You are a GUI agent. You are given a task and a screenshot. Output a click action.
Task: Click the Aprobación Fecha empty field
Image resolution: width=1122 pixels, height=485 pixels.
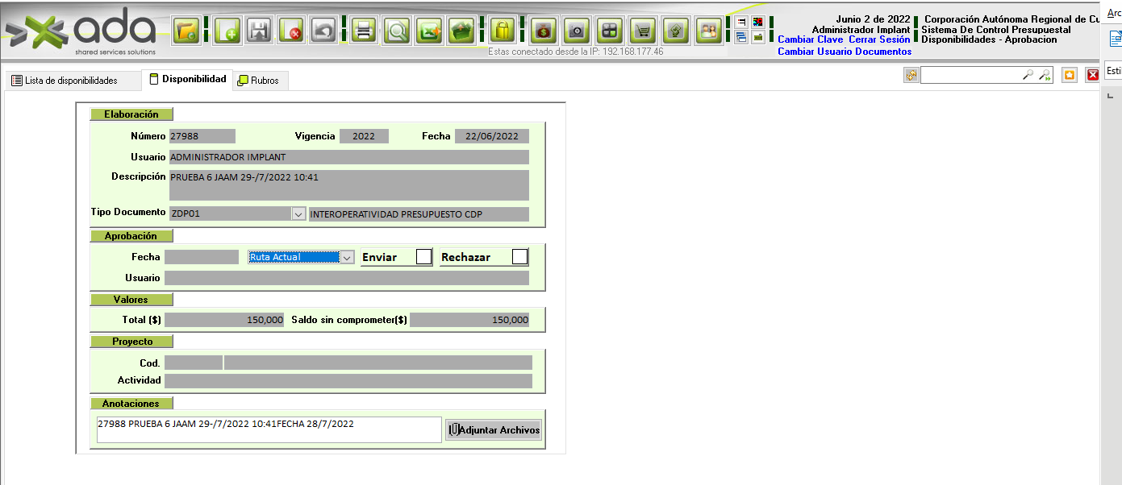coord(202,257)
